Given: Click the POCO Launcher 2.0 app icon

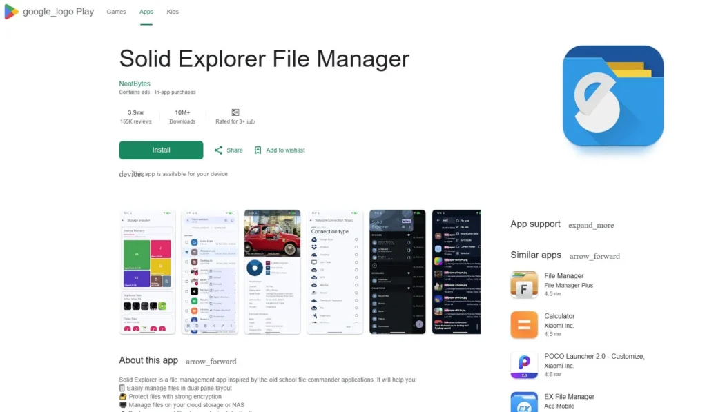Looking at the screenshot, I should (x=523, y=365).
